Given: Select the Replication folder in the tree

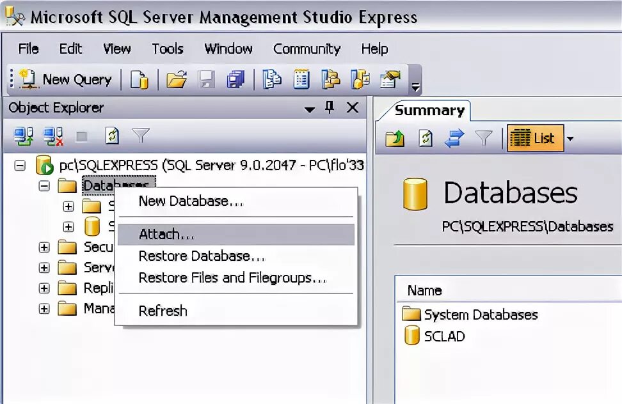Looking at the screenshot, I should click(x=99, y=288).
